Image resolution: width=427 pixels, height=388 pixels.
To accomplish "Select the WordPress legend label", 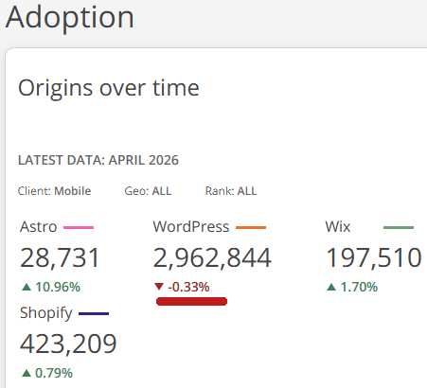I will point(191,227).
